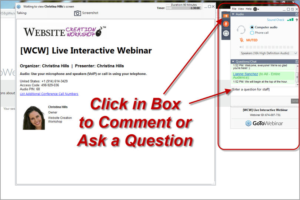Undock the Questions/Chat pane
This screenshot has width=300, height=200.
click(x=297, y=62)
